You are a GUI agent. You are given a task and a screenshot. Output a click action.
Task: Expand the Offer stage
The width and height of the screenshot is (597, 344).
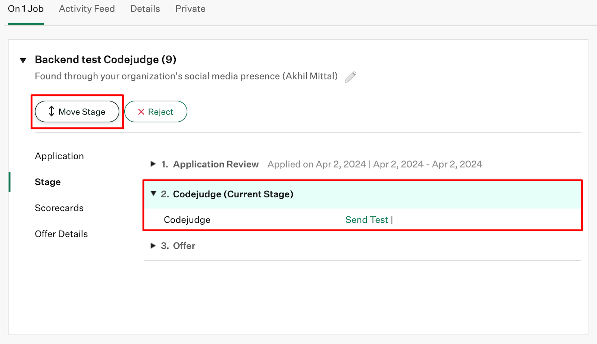(153, 246)
